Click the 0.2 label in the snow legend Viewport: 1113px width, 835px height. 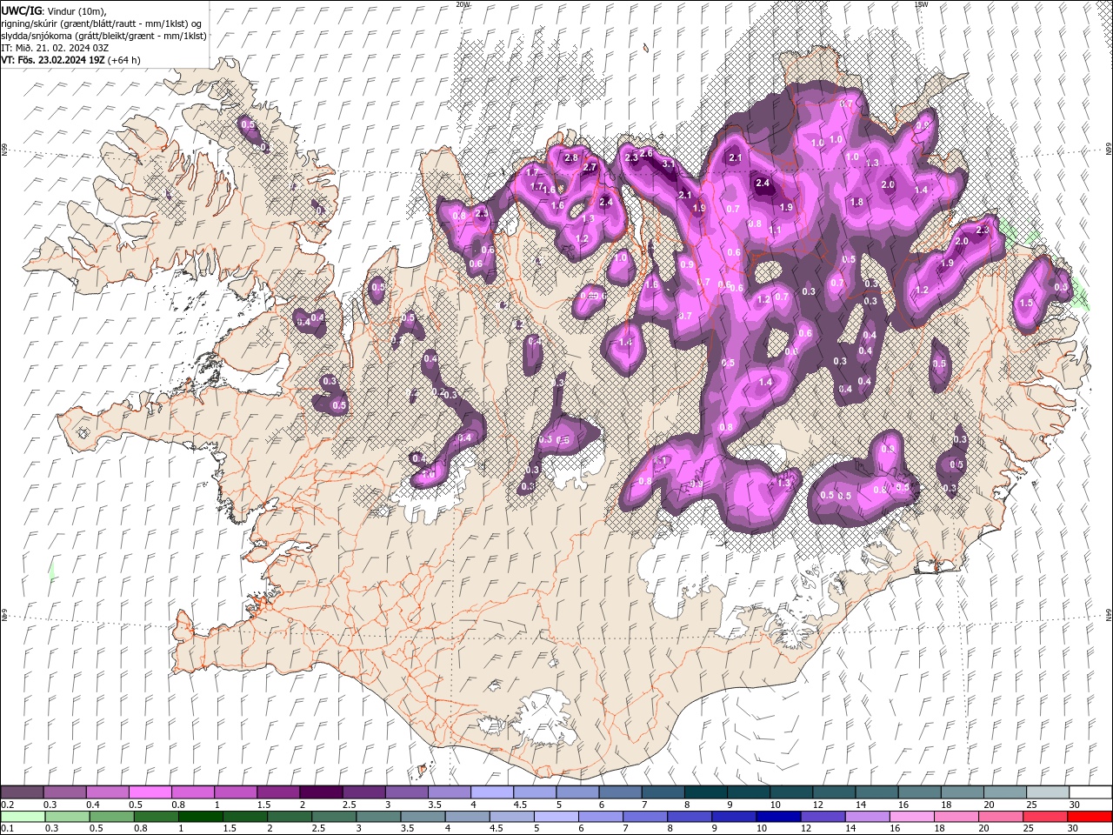(x=7, y=805)
